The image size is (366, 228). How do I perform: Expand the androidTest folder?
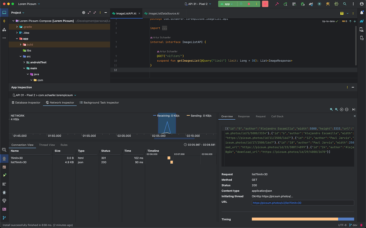click(24, 62)
